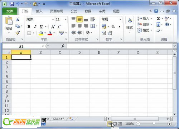Toggle Italic formatting
Screen dimensions: 179x129
35,26
